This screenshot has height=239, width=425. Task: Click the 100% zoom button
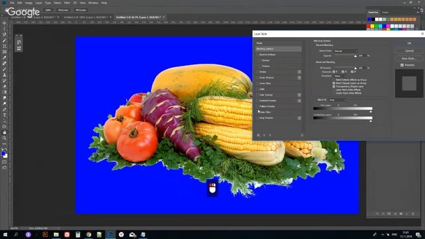pyautogui.click(x=48, y=10)
